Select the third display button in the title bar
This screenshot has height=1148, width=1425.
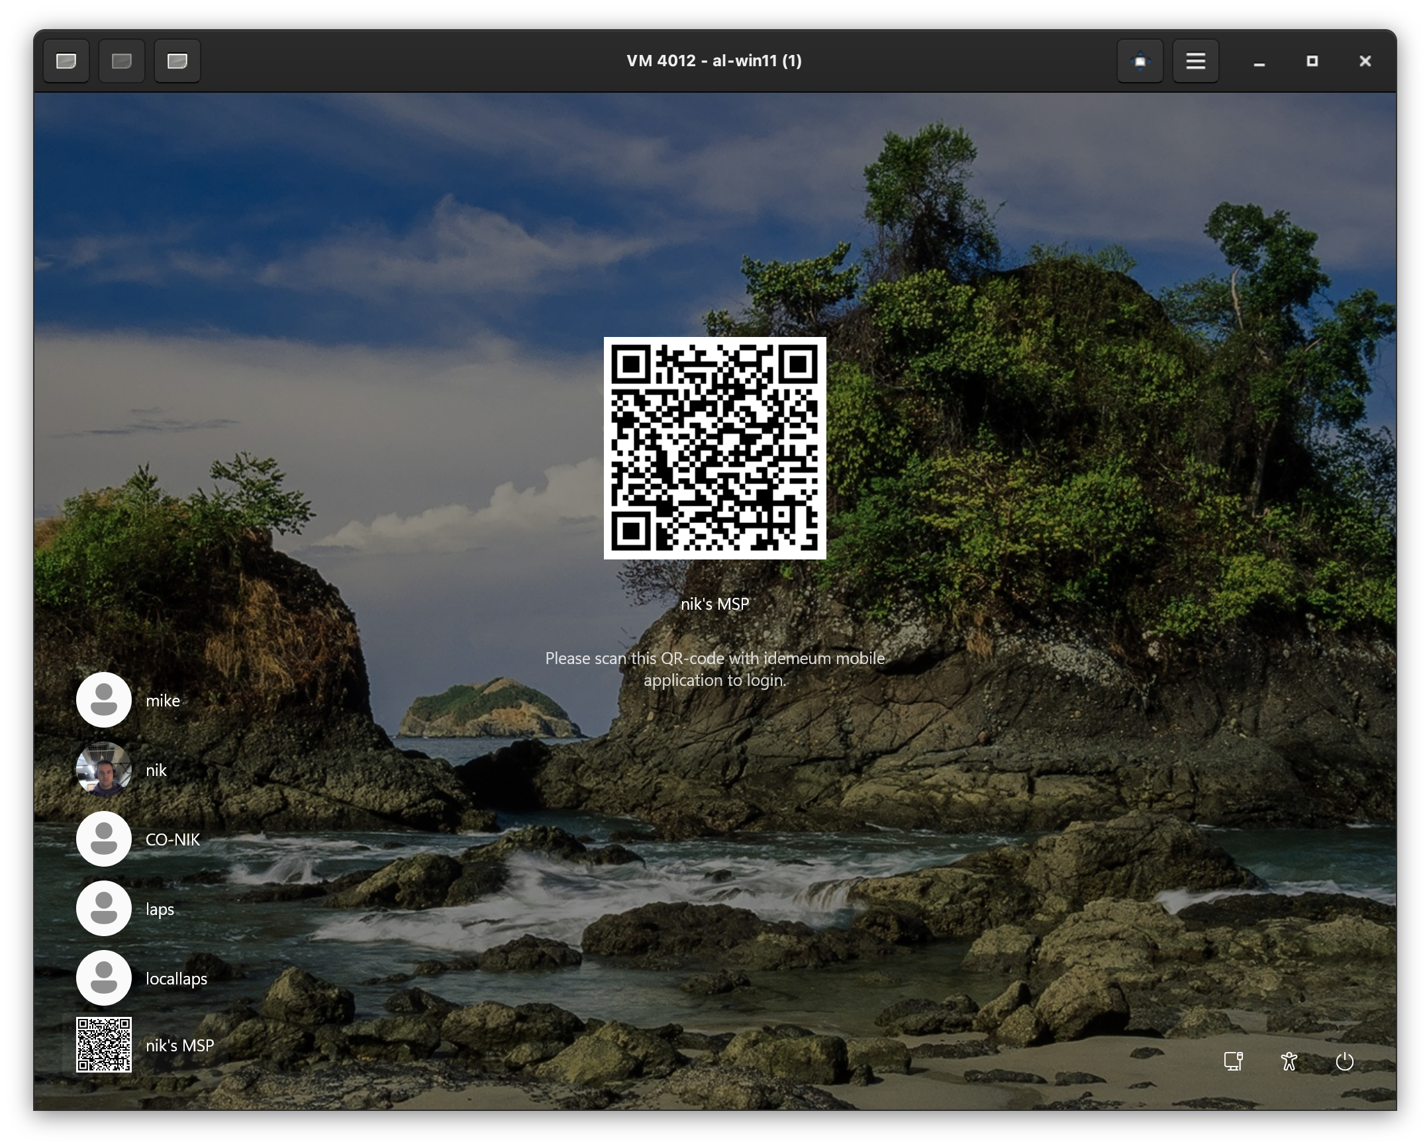[177, 61]
